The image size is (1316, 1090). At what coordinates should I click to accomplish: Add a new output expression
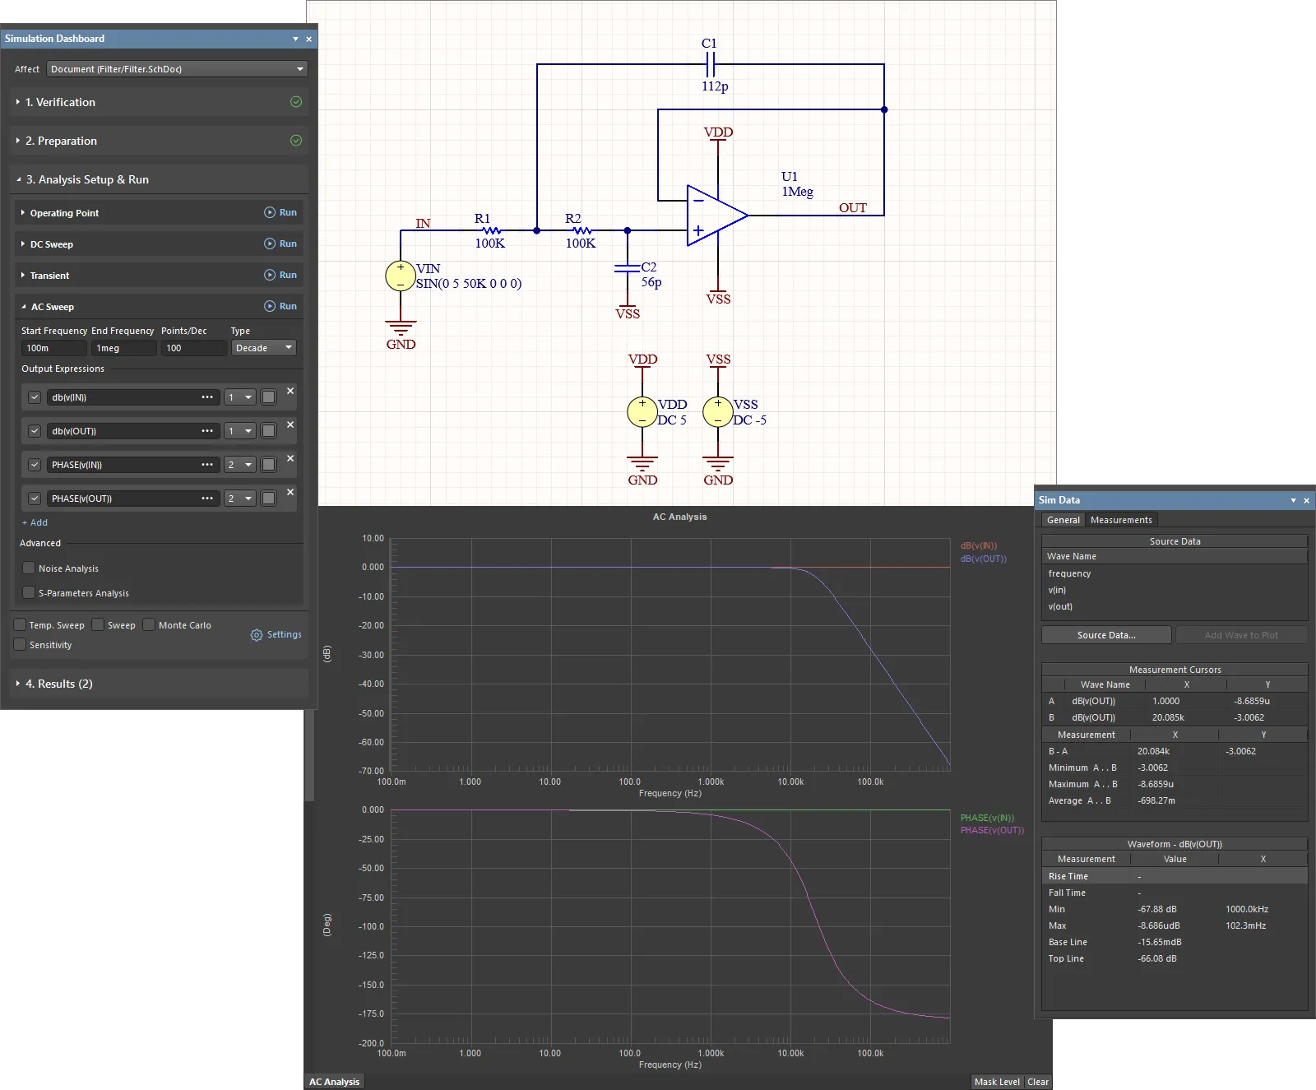pos(35,522)
